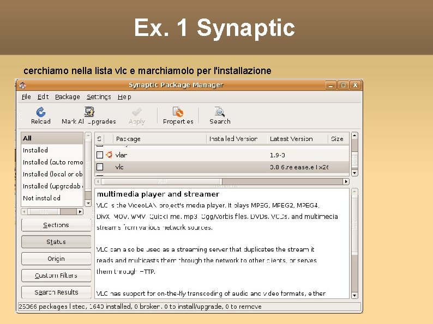The width and height of the screenshot is (433, 324).
Task: Click the Custom Filters button
Action: coord(56,276)
